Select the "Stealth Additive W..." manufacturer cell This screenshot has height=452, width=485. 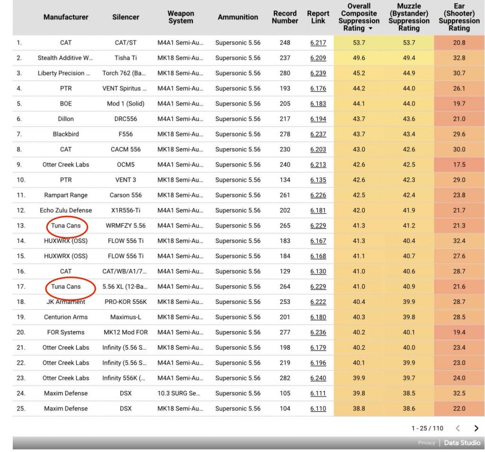tap(65, 58)
